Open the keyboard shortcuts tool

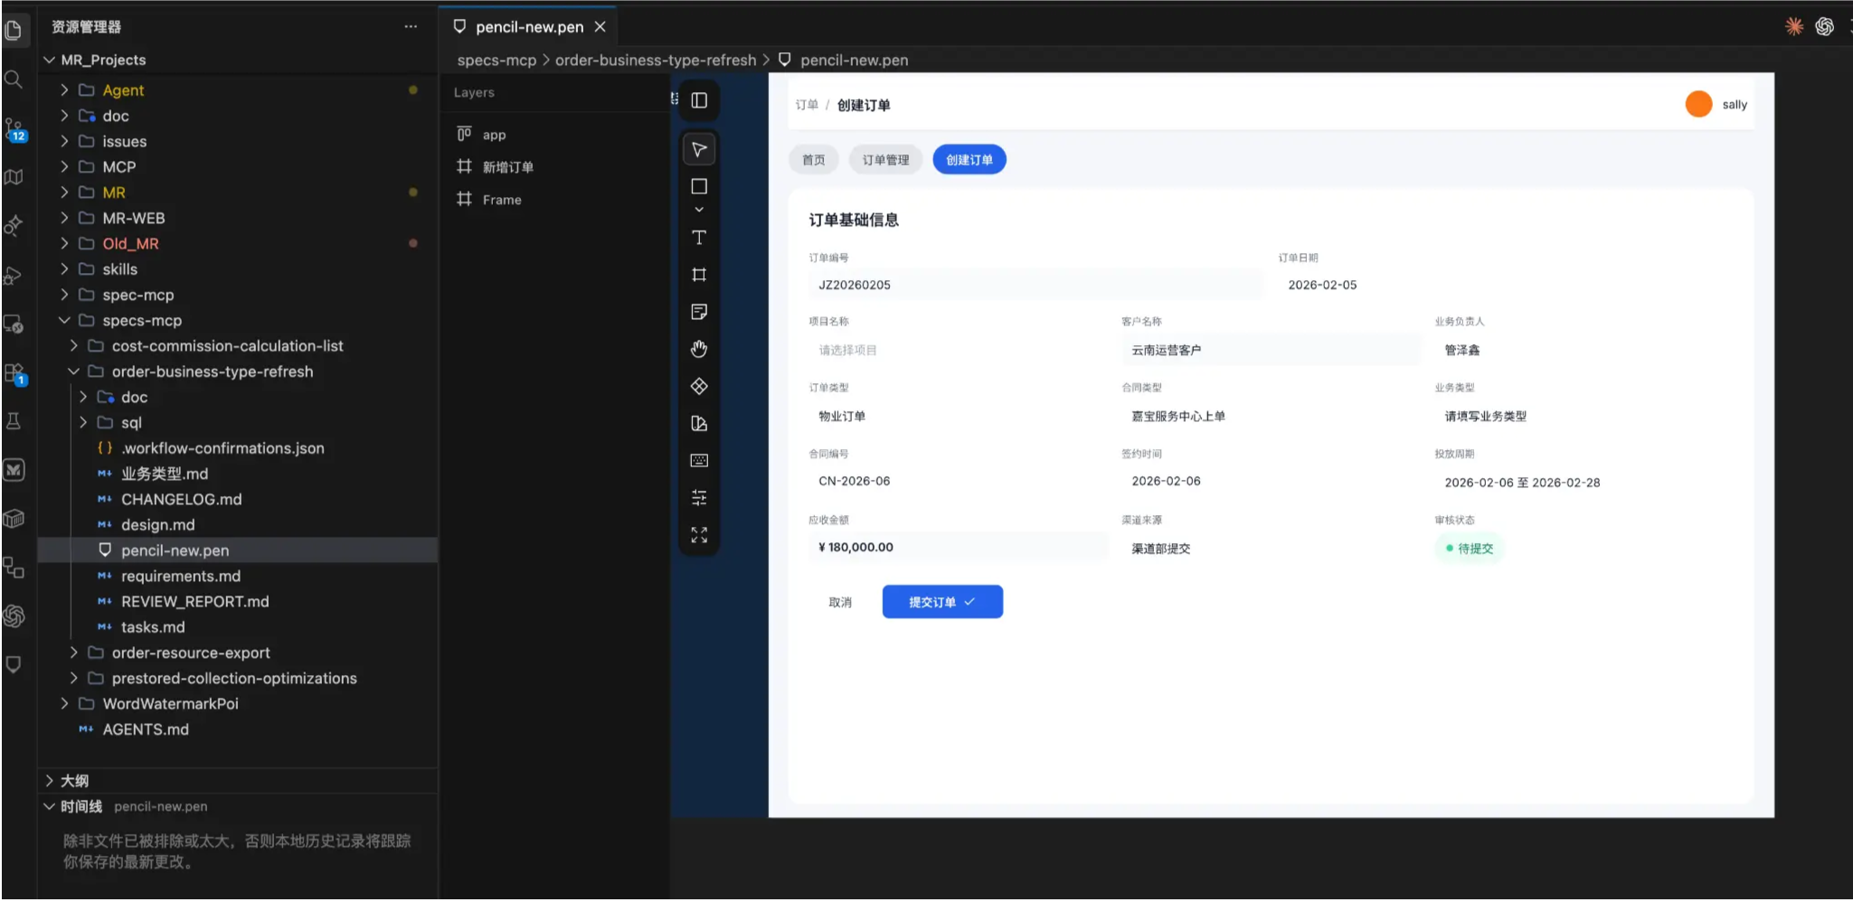pos(699,460)
